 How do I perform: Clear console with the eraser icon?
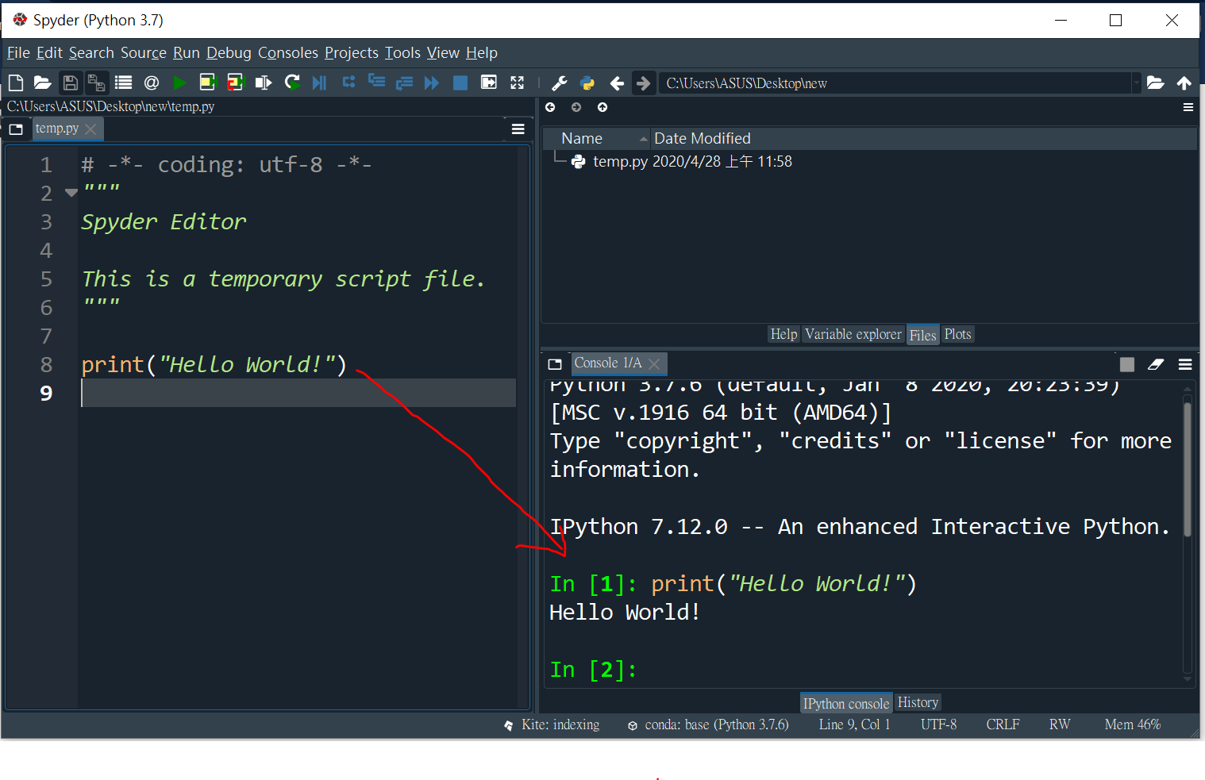[1156, 364]
